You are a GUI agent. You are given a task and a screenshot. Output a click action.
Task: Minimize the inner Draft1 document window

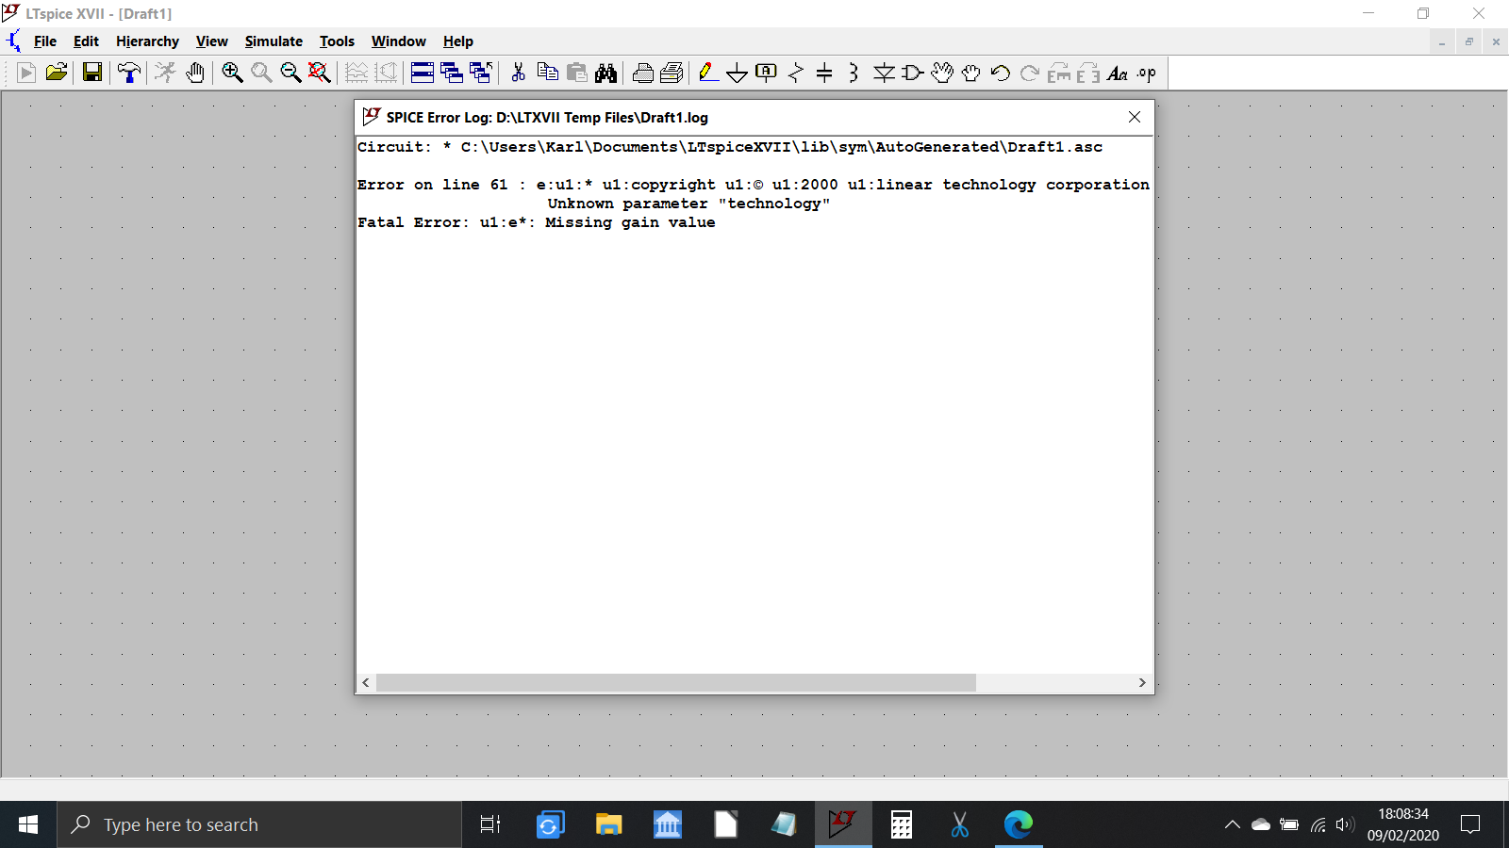[x=1441, y=41]
